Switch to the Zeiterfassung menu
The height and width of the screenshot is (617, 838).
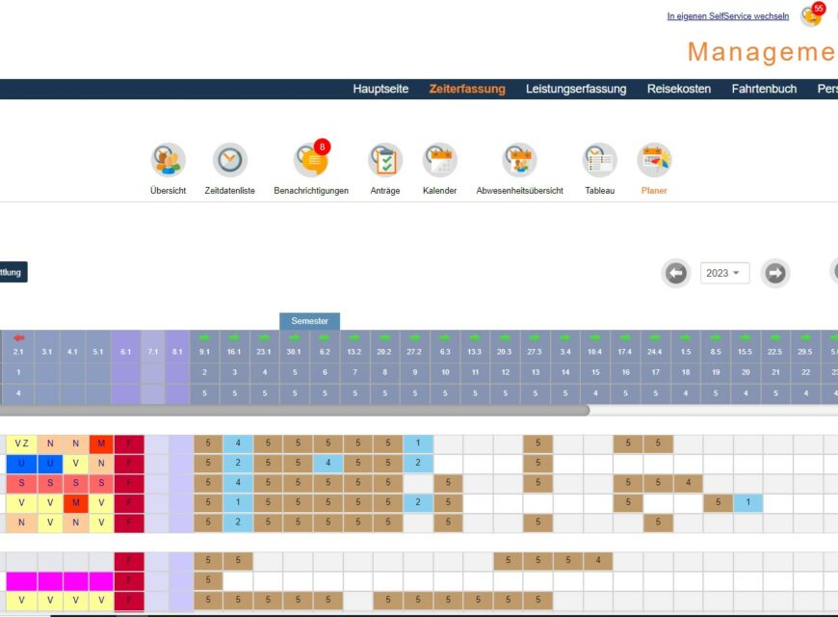[x=467, y=89]
